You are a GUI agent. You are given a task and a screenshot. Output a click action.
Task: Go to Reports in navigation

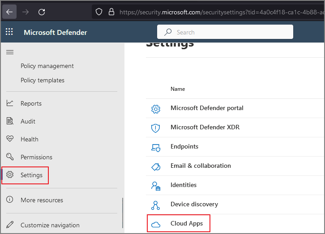coord(31,103)
